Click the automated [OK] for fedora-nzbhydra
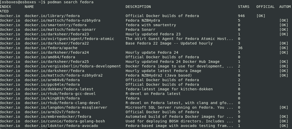The width and height of the screenshot is (292, 129). (x=284, y=20)
